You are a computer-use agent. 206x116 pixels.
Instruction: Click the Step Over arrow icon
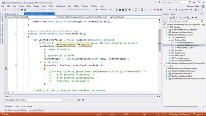point(176,10)
